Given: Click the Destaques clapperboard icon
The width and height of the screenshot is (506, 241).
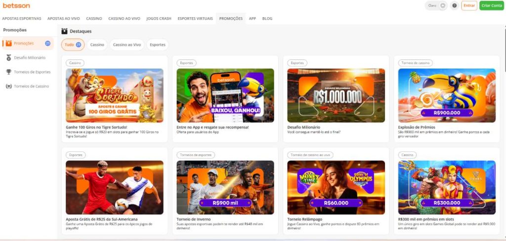Looking at the screenshot, I should click(65, 31).
